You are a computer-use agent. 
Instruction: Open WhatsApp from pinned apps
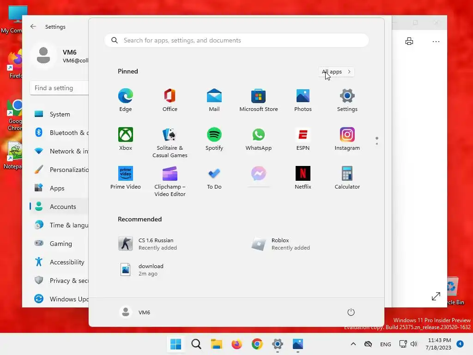[259, 139]
